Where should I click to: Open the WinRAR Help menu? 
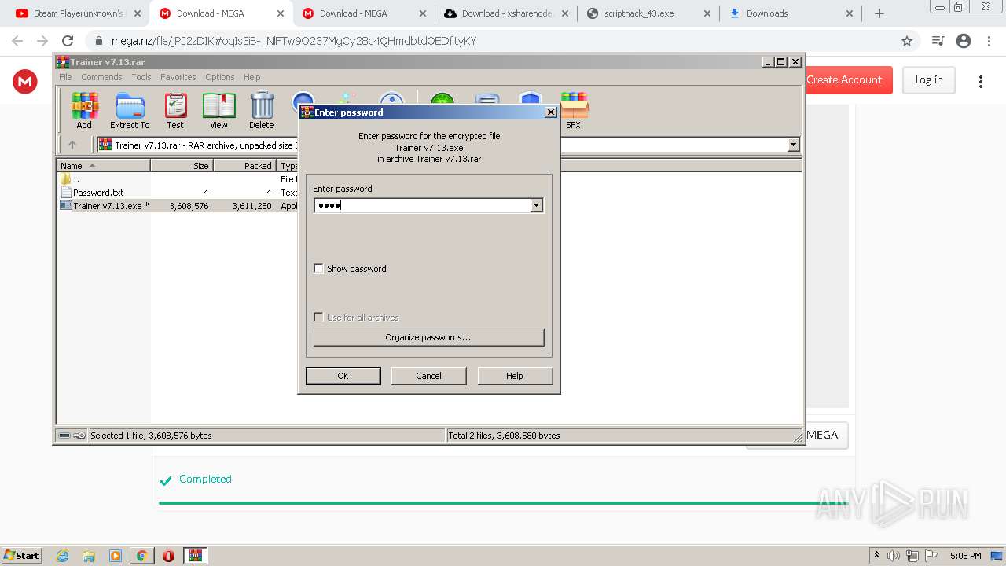click(251, 77)
